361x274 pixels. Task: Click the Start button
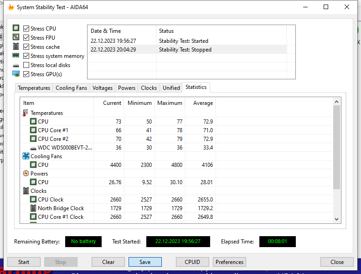[24, 262]
